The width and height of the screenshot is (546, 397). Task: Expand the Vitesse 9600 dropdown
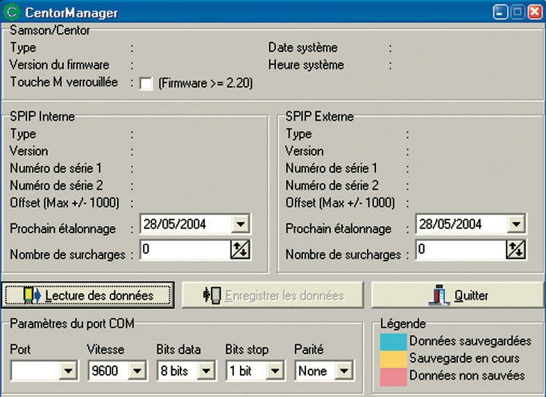137,371
